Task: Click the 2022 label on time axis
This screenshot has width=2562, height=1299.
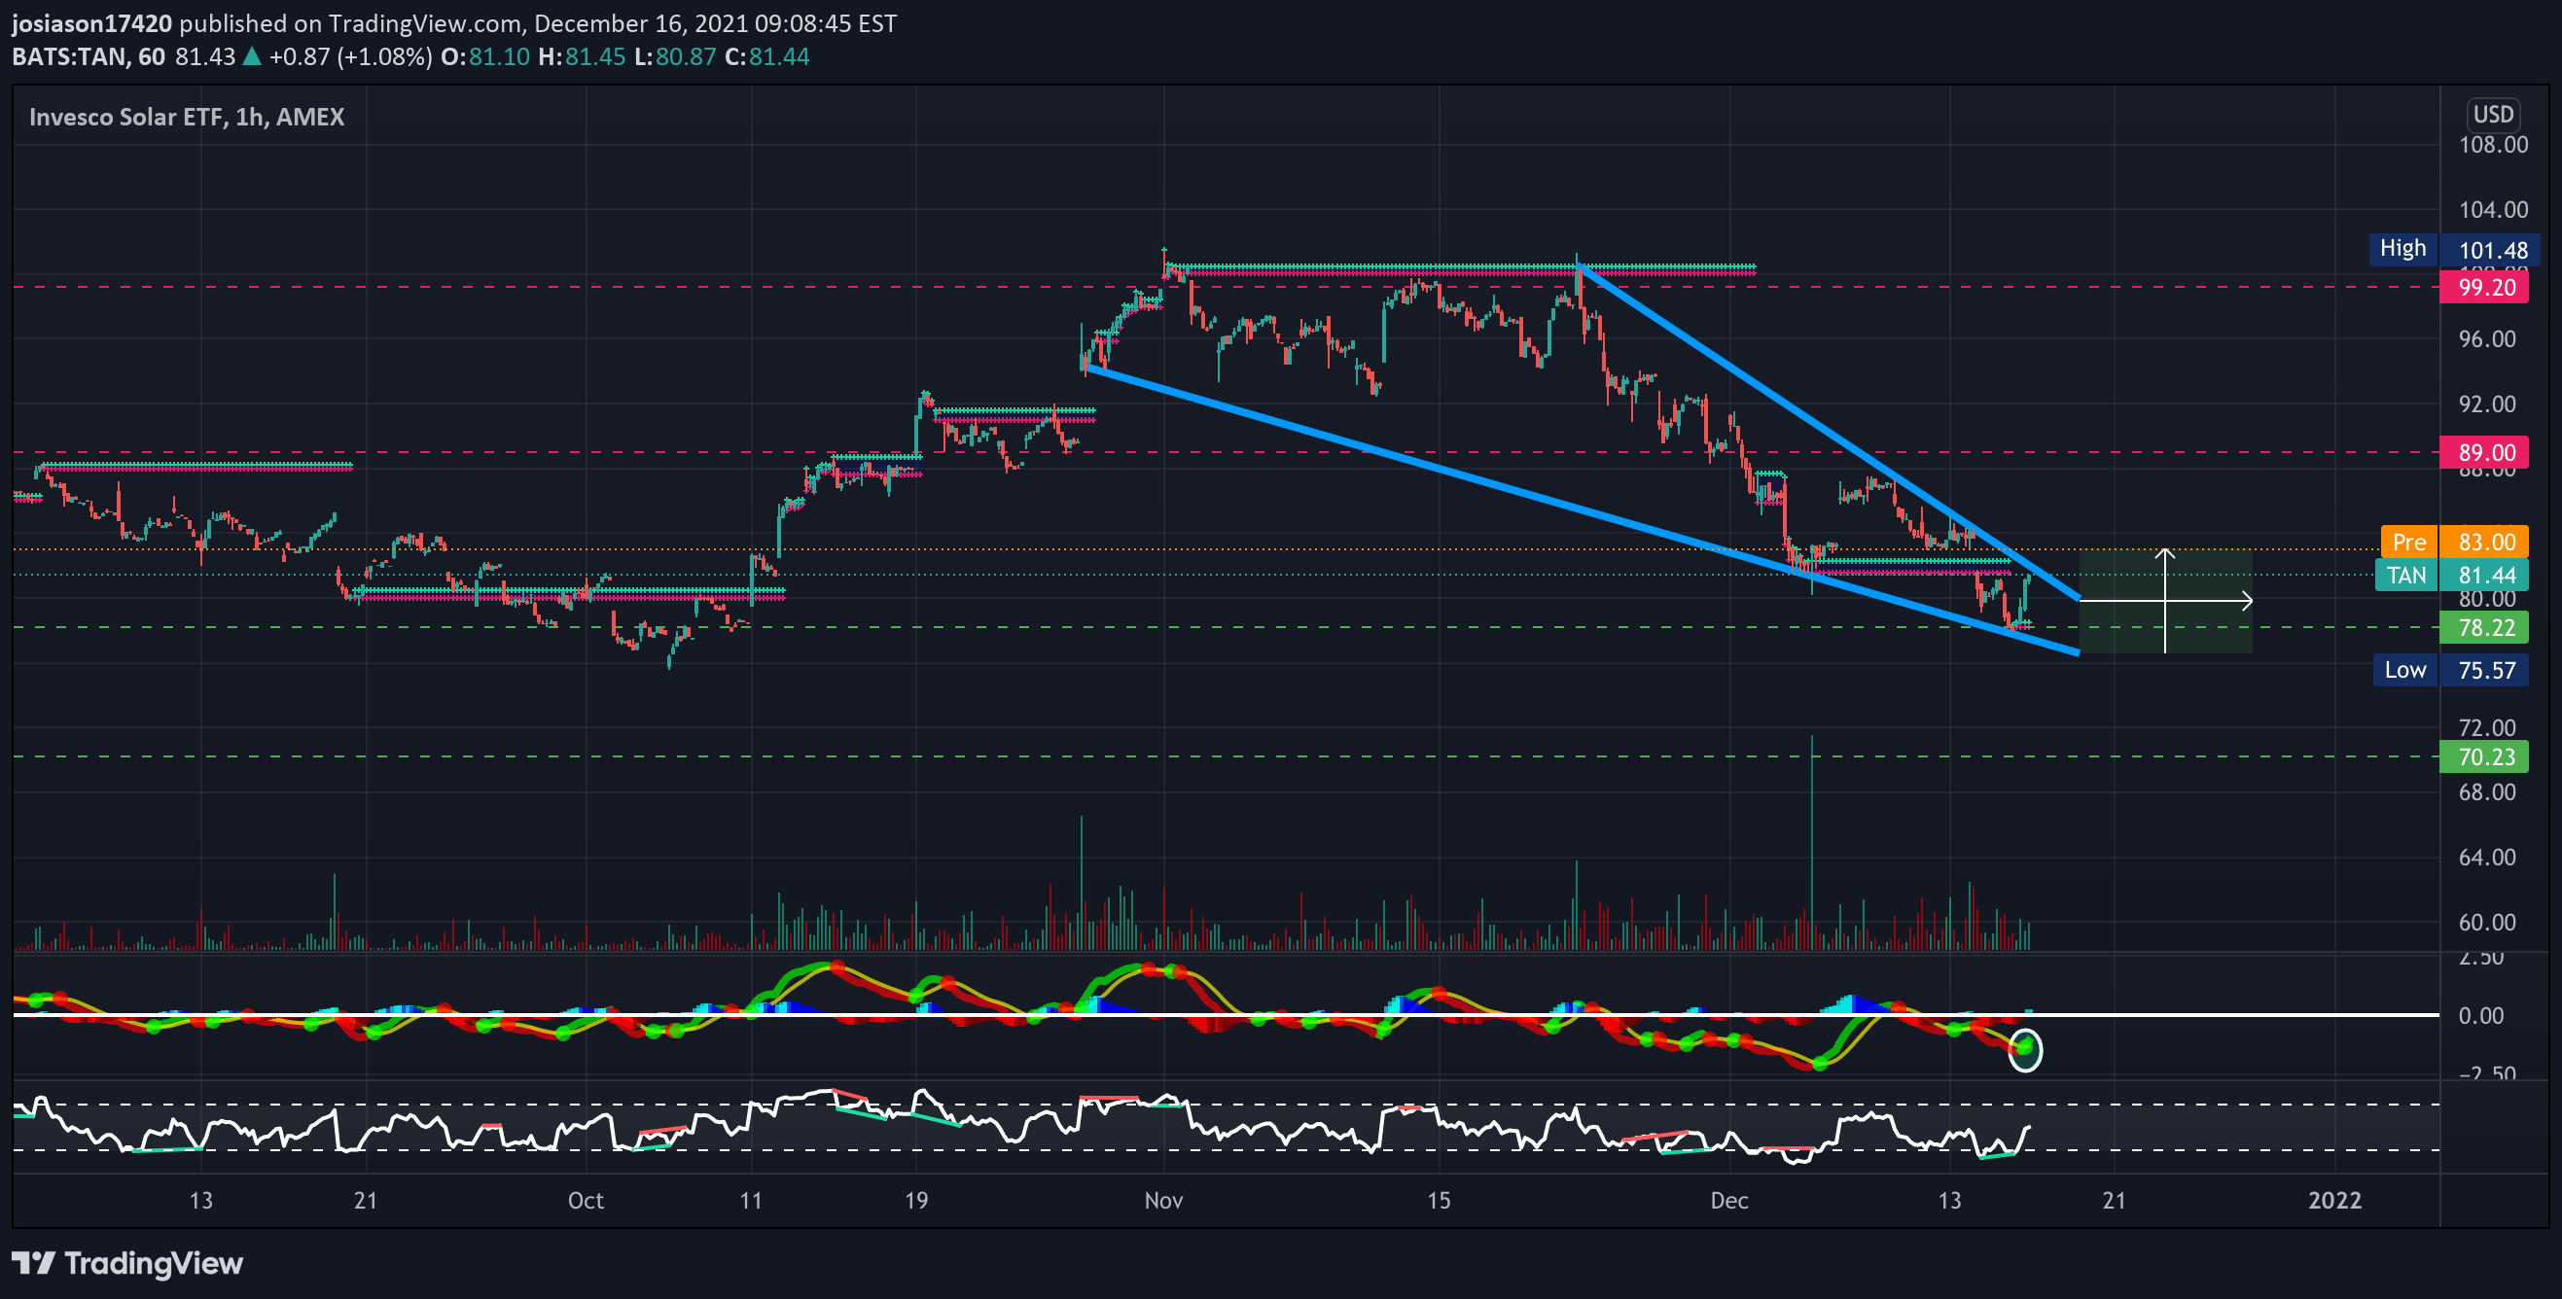Action: pyautogui.click(x=2334, y=1201)
